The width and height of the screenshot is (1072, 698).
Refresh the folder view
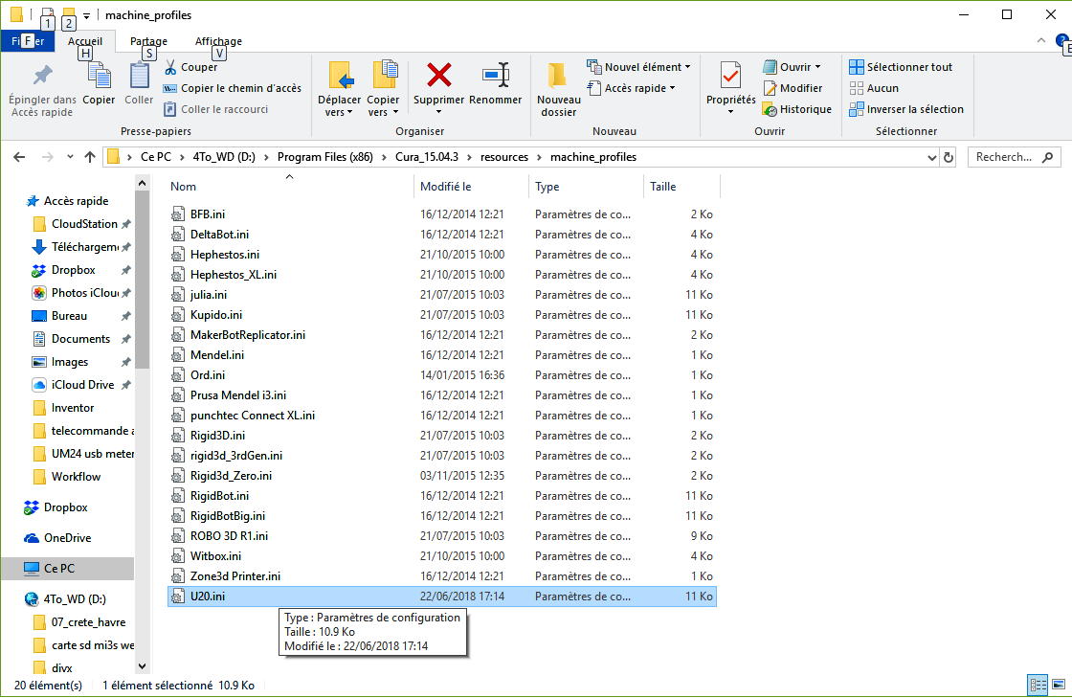click(949, 158)
